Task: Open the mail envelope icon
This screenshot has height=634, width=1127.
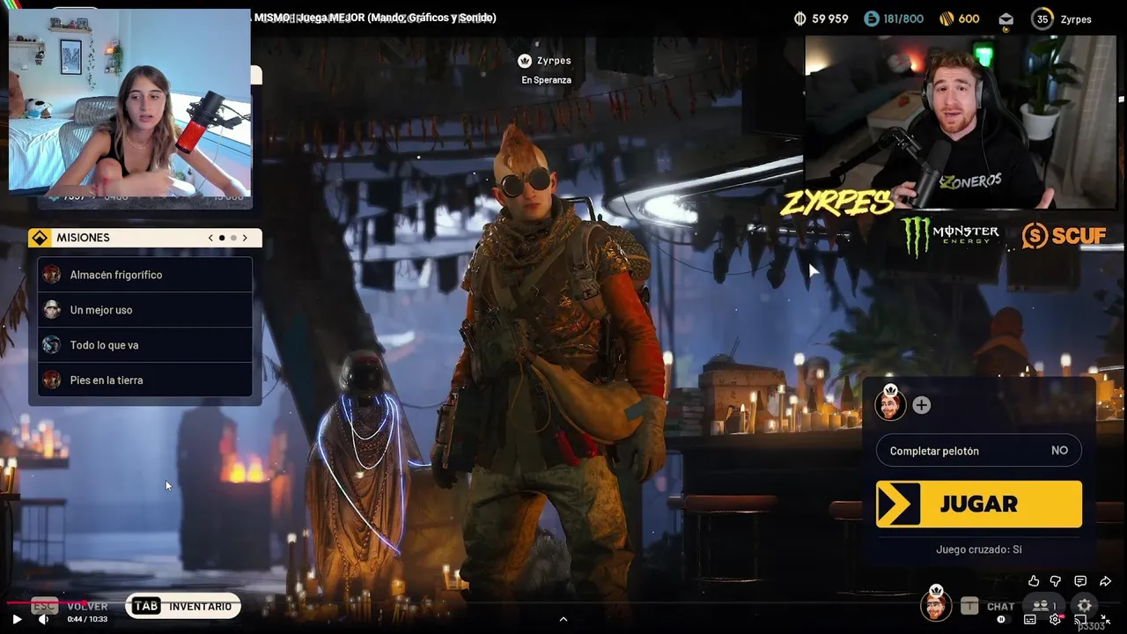Action: (1006, 18)
